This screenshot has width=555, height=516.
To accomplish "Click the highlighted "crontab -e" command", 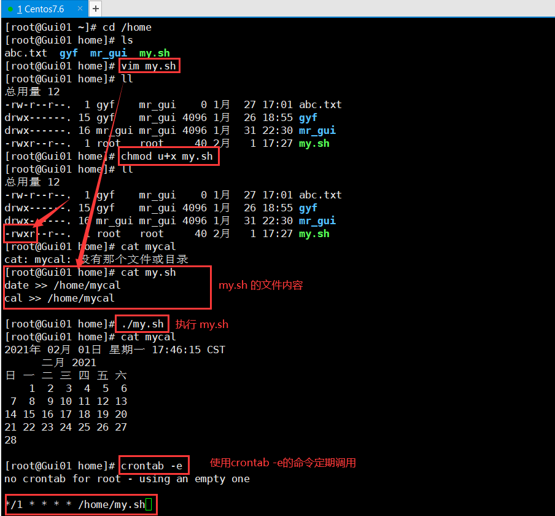I will 153,465.
